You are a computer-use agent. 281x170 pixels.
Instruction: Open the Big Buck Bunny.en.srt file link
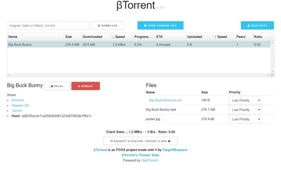165,100
